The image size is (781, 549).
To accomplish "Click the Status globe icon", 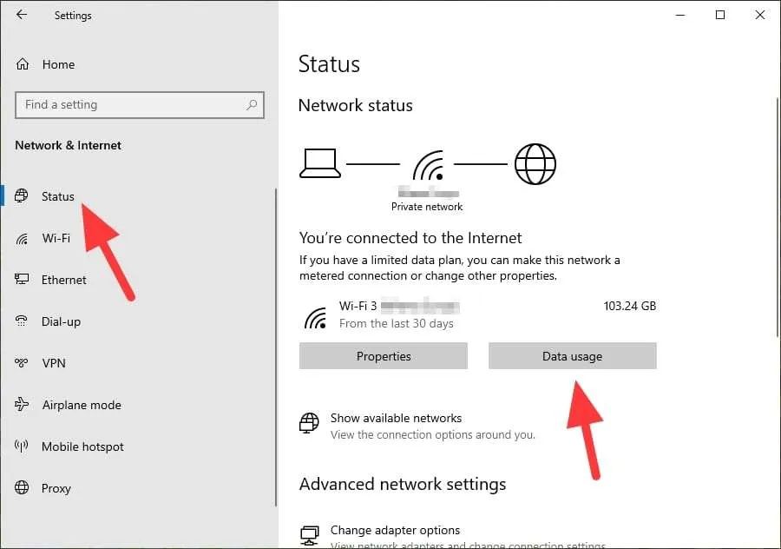I will [22, 196].
